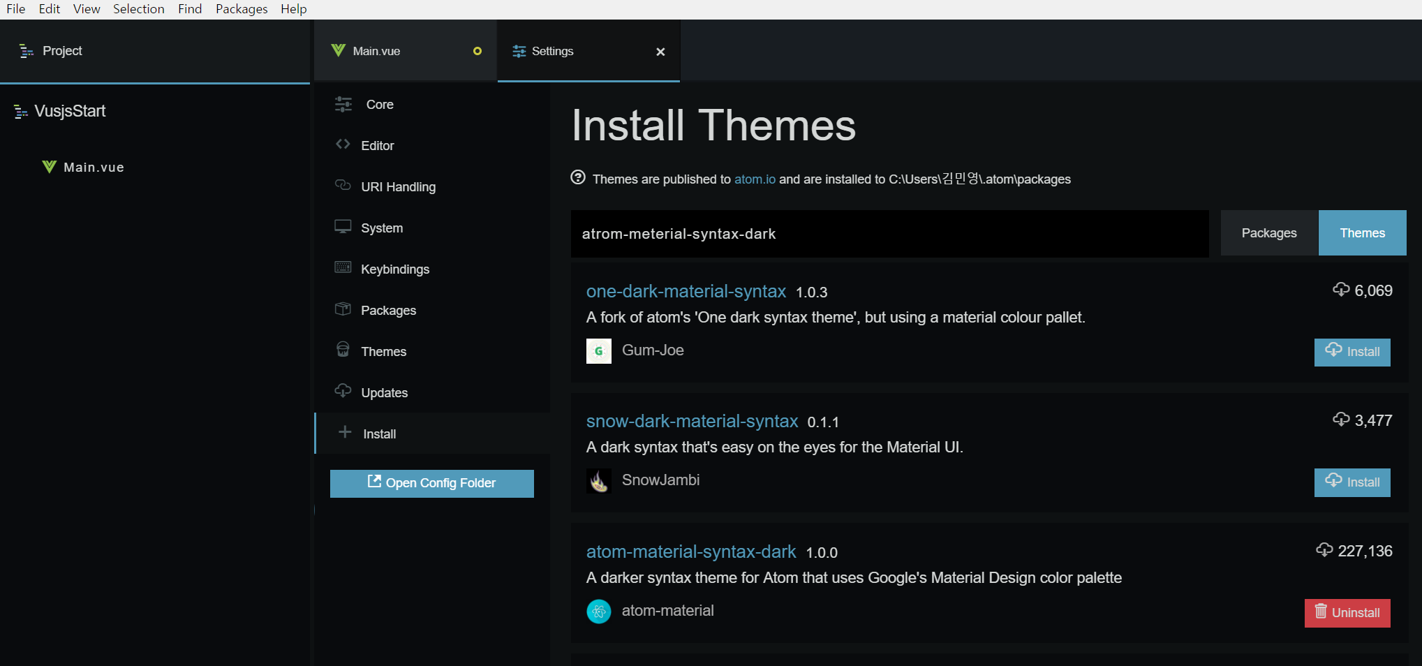Click the download count icon beside 6,069
The image size is (1422, 666).
tap(1341, 289)
